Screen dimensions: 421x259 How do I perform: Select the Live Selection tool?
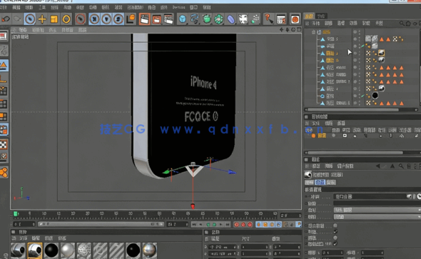(30, 19)
